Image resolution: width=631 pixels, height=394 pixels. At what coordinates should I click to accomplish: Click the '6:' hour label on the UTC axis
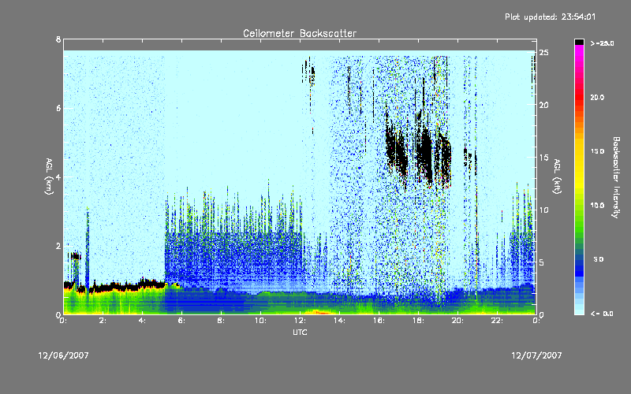pyautogui.click(x=181, y=321)
